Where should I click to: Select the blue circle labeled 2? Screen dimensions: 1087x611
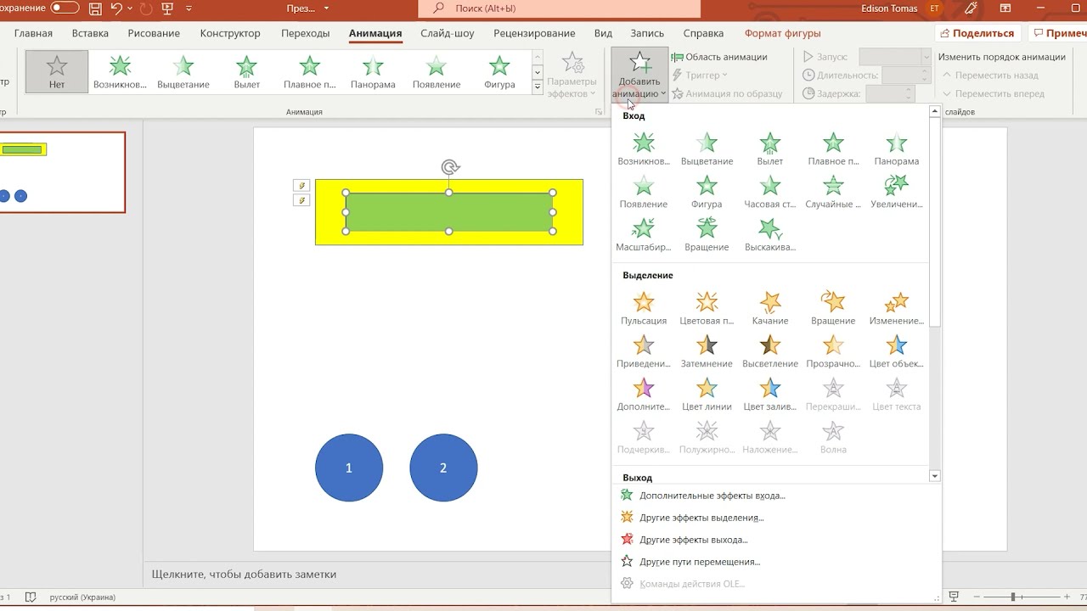pyautogui.click(x=443, y=468)
